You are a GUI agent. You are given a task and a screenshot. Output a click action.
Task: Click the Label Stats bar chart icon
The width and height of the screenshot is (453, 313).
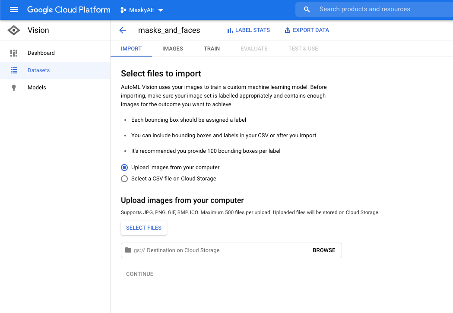coord(230,30)
